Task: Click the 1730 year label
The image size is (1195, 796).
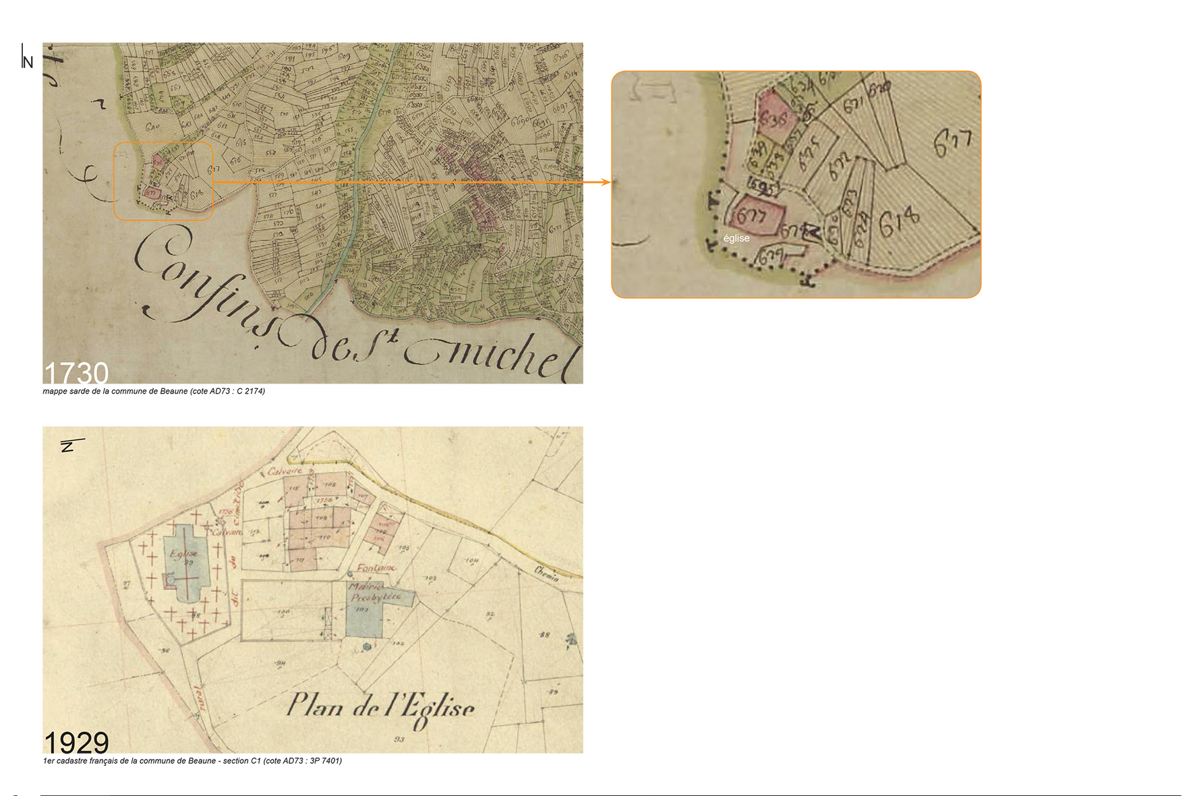Action: pyautogui.click(x=76, y=373)
